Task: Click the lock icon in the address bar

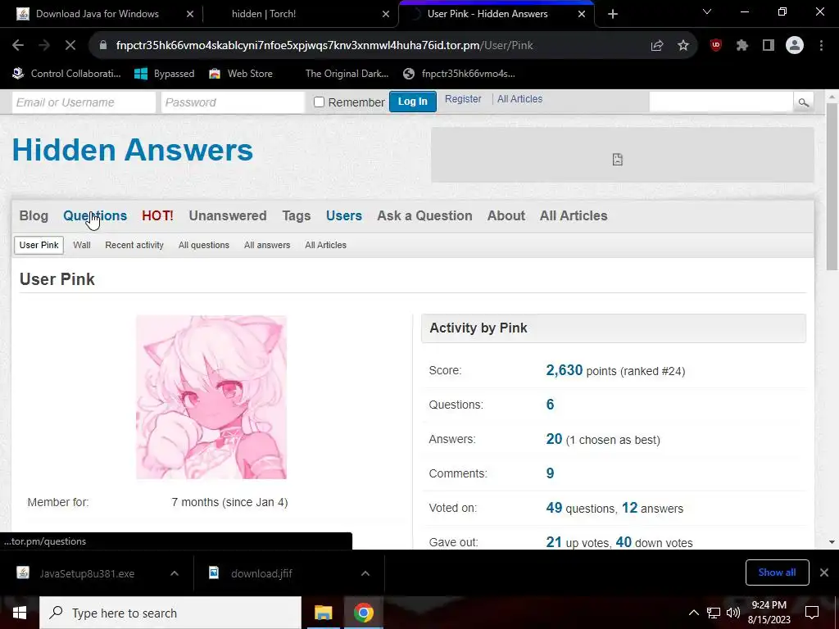Action: point(103,46)
